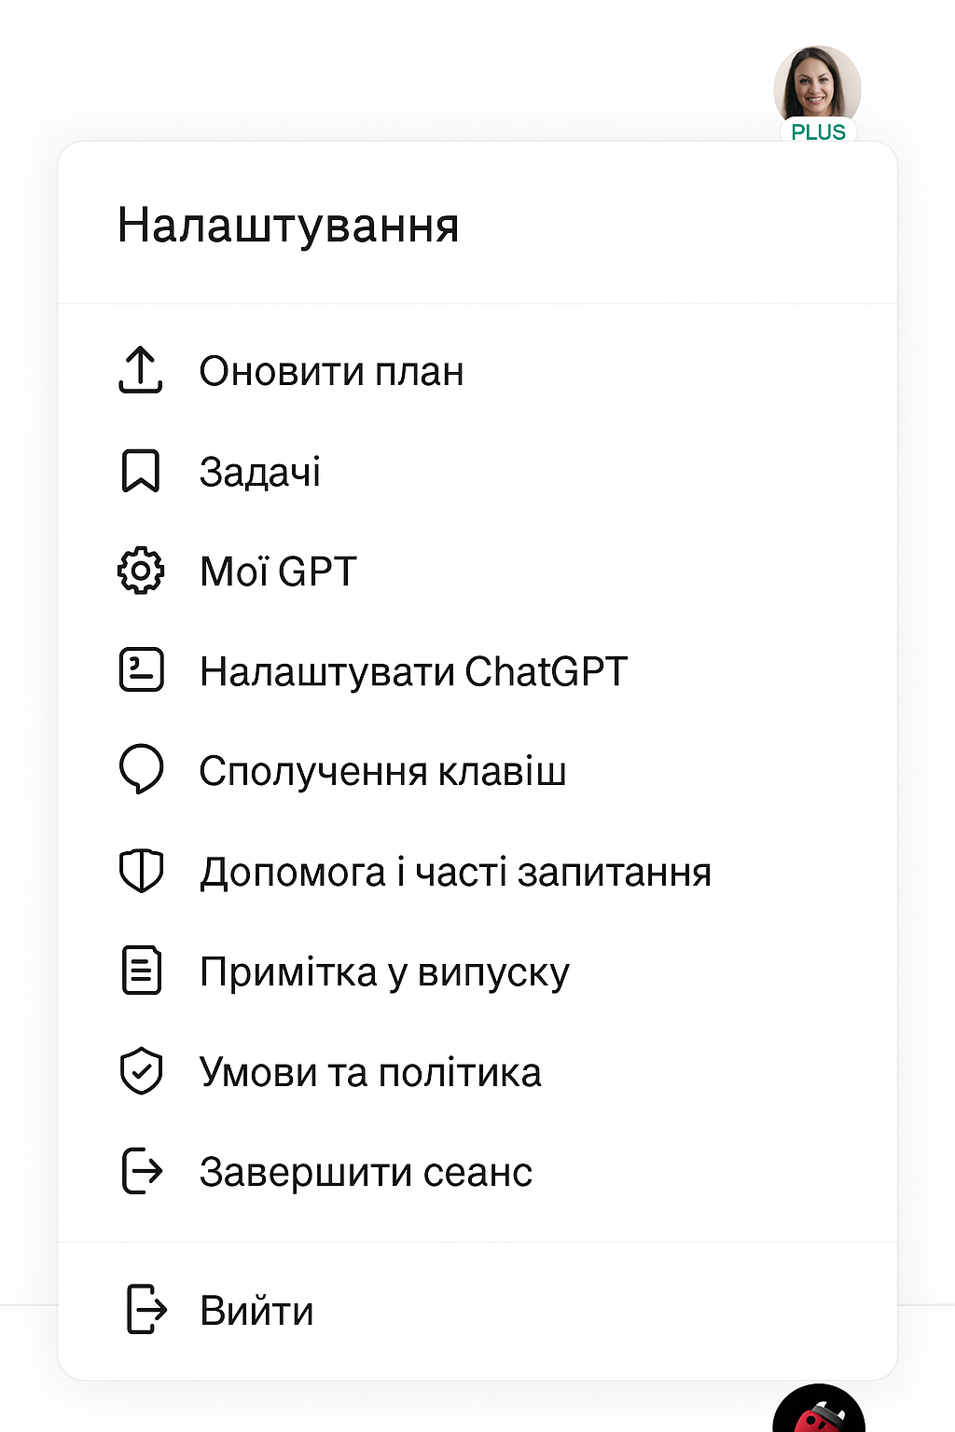Select Умови та політика entry

(477, 1072)
